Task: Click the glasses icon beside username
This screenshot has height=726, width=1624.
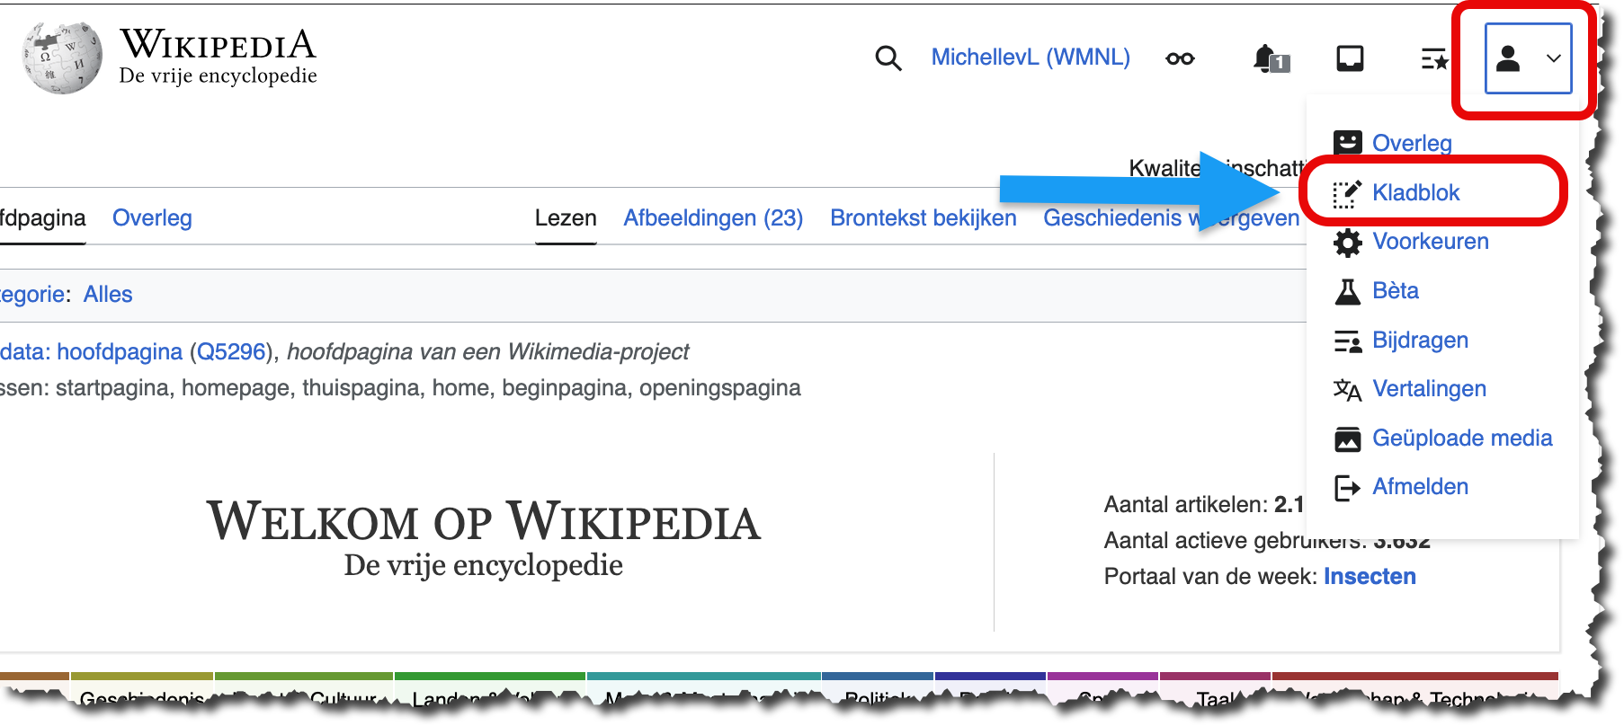Action: coord(1180,58)
